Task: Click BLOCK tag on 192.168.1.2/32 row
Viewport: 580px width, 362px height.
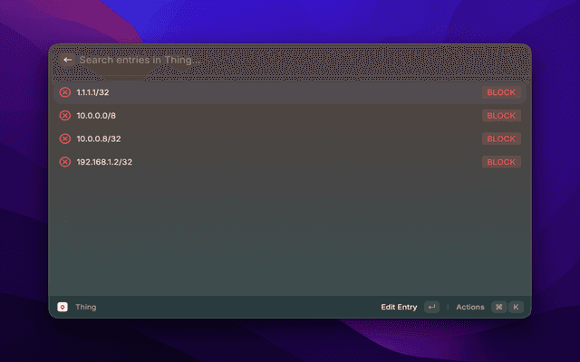Action: (x=501, y=162)
